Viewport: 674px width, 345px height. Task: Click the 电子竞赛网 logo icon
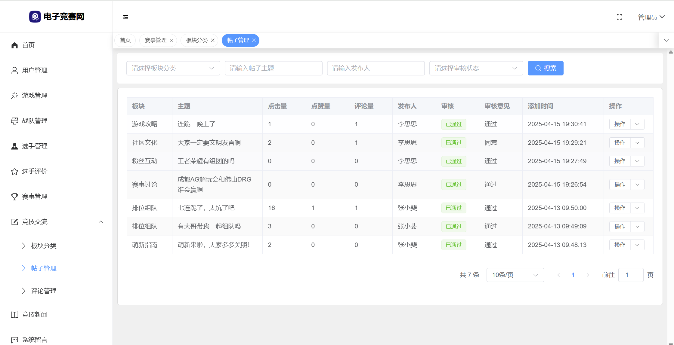(x=35, y=17)
